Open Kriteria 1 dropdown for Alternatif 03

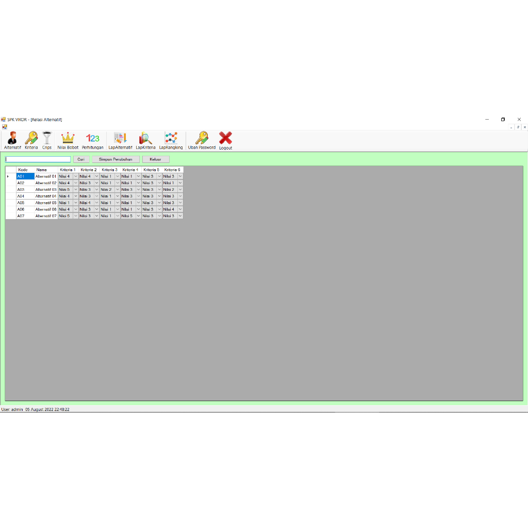(76, 190)
